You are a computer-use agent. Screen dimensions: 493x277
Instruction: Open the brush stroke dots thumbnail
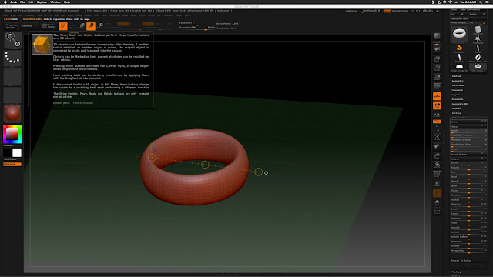pos(12,58)
